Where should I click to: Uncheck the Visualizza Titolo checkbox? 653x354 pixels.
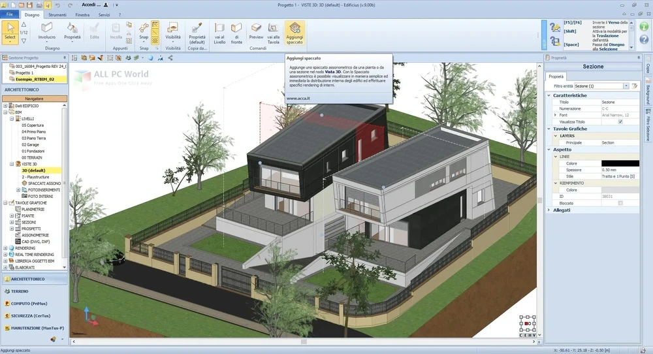pos(620,121)
